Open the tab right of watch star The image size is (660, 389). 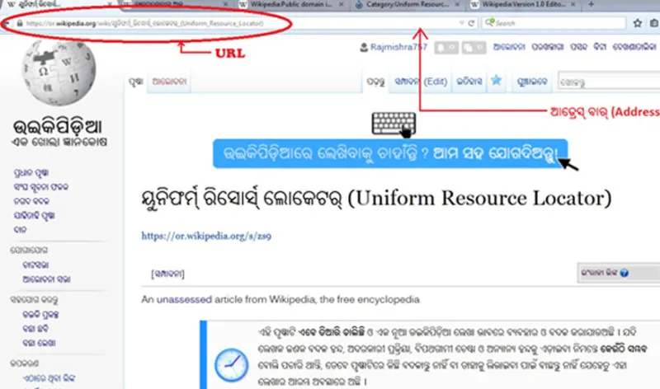coord(531,82)
